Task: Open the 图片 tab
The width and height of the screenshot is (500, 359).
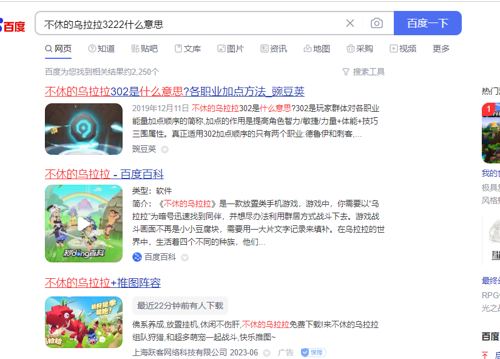Action: (x=231, y=49)
